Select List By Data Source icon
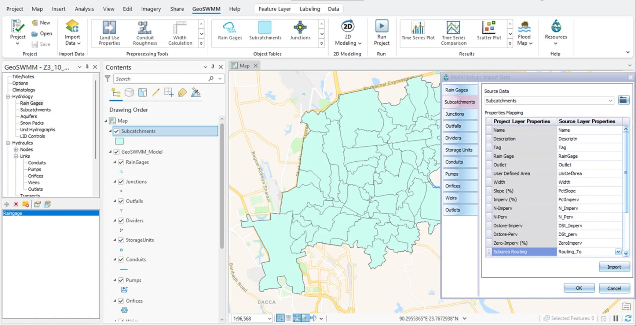 129,93
